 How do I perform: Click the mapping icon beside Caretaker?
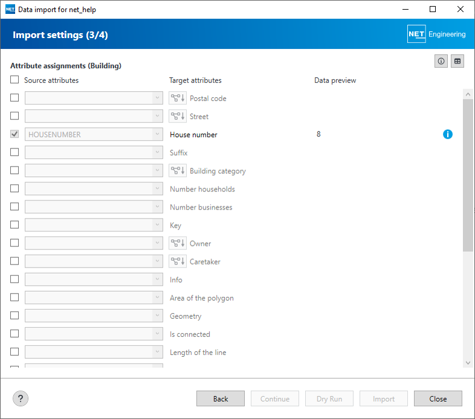point(178,261)
